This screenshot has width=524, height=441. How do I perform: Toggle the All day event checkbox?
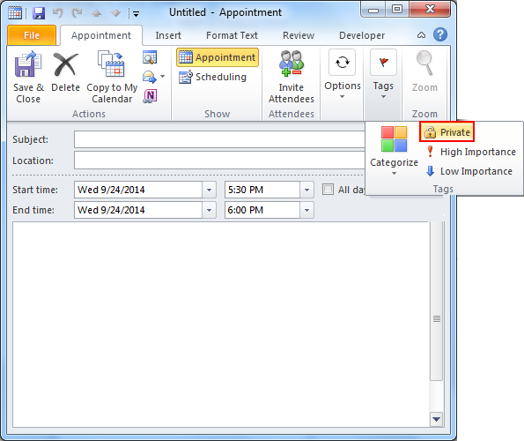click(x=328, y=190)
